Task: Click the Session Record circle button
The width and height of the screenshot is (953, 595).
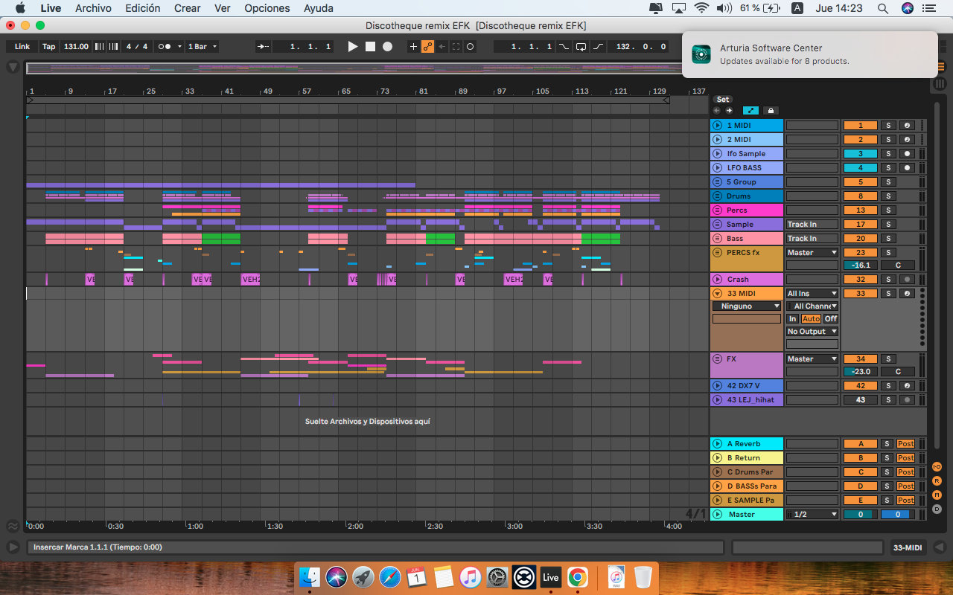Action: [471, 46]
